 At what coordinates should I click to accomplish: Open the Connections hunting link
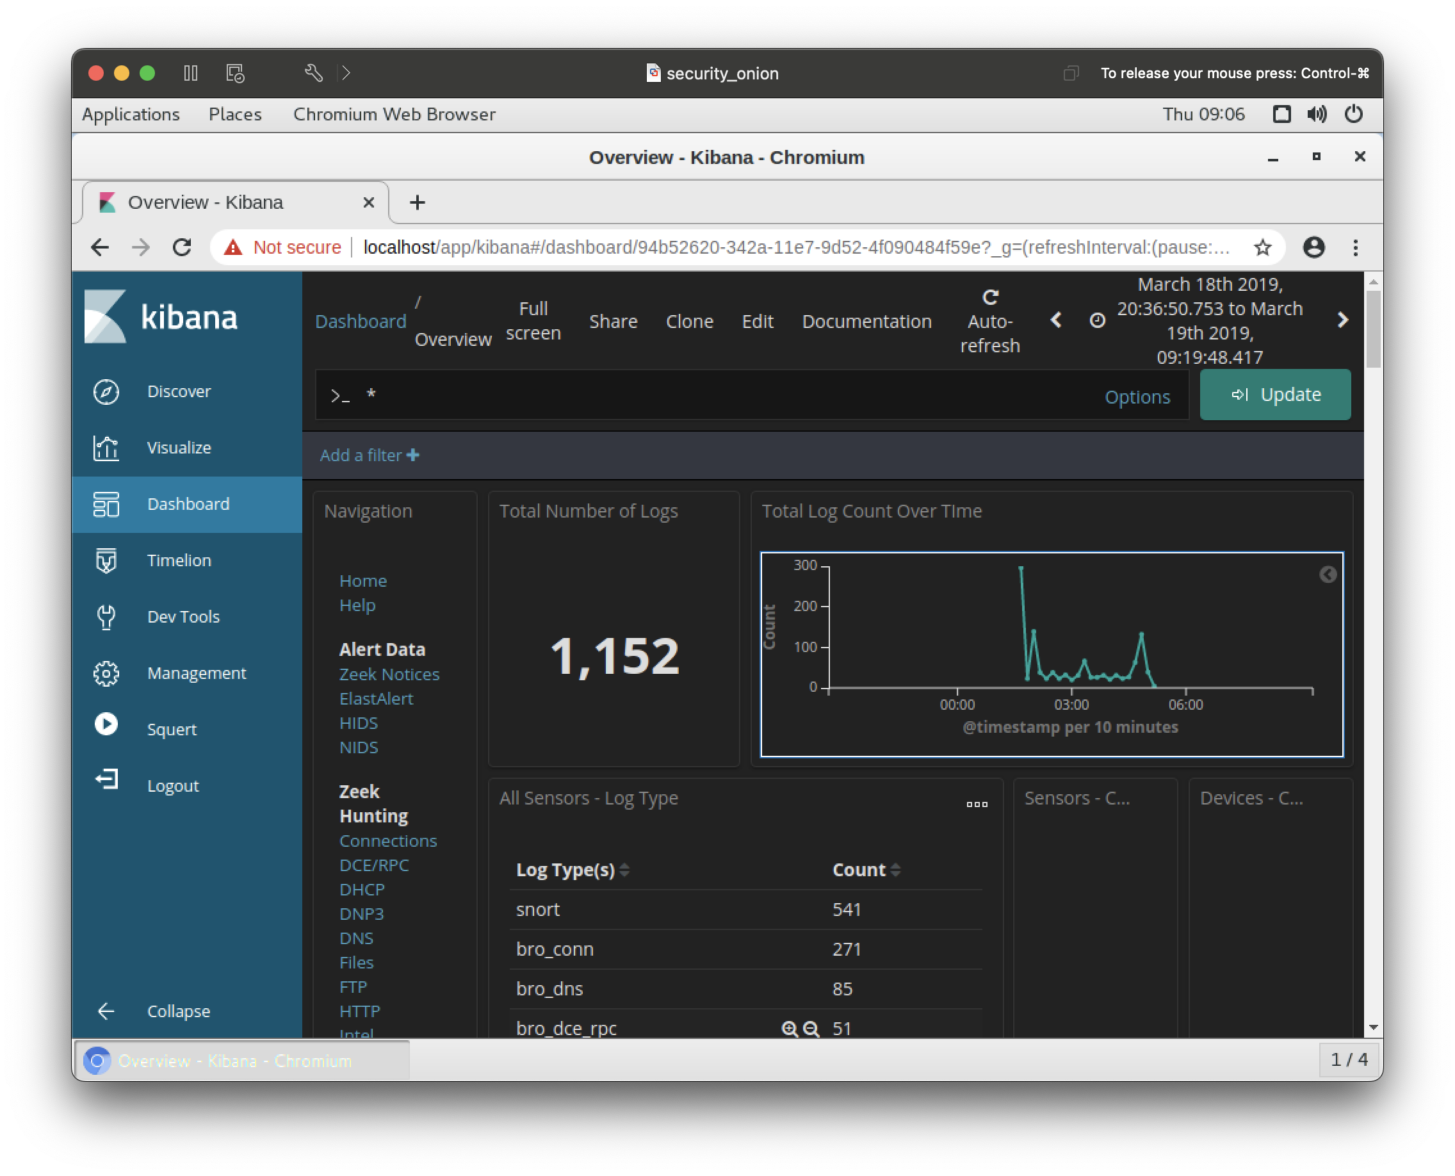pyautogui.click(x=388, y=840)
